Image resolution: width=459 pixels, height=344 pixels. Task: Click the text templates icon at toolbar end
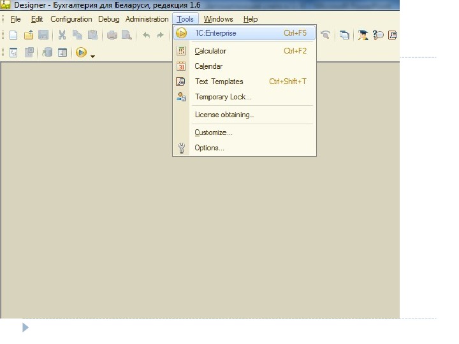coord(393,35)
